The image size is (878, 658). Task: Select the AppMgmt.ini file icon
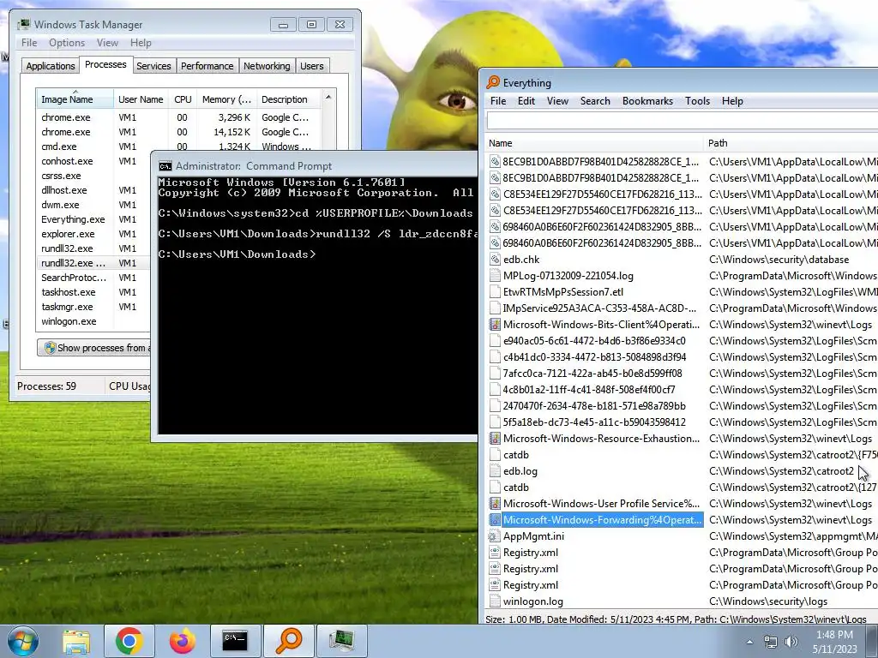[x=493, y=536]
